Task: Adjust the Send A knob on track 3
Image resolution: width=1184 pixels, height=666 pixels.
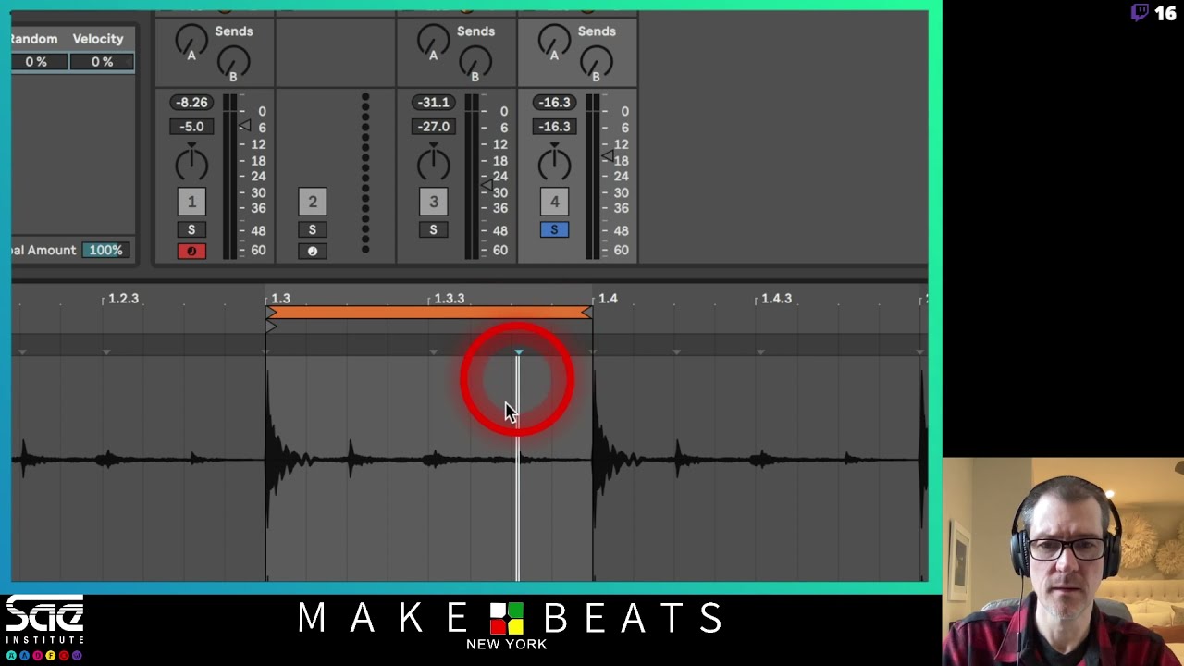Action: click(x=433, y=40)
